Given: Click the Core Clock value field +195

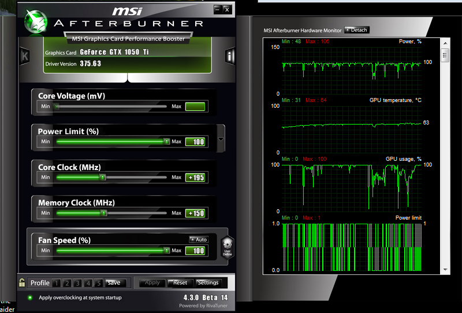Looking at the screenshot, I should (x=195, y=178).
